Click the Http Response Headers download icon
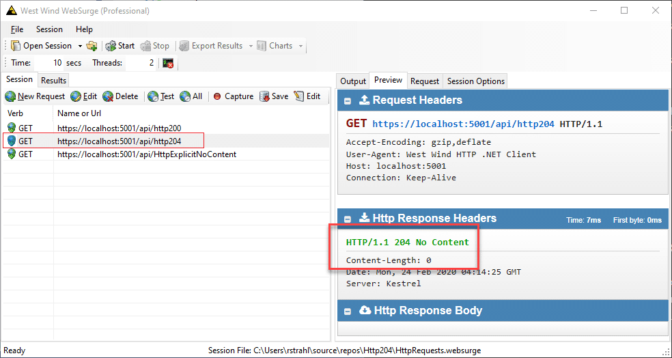 (364, 218)
